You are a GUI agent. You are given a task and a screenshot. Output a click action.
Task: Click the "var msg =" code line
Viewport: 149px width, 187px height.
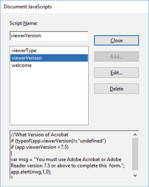point(66,159)
